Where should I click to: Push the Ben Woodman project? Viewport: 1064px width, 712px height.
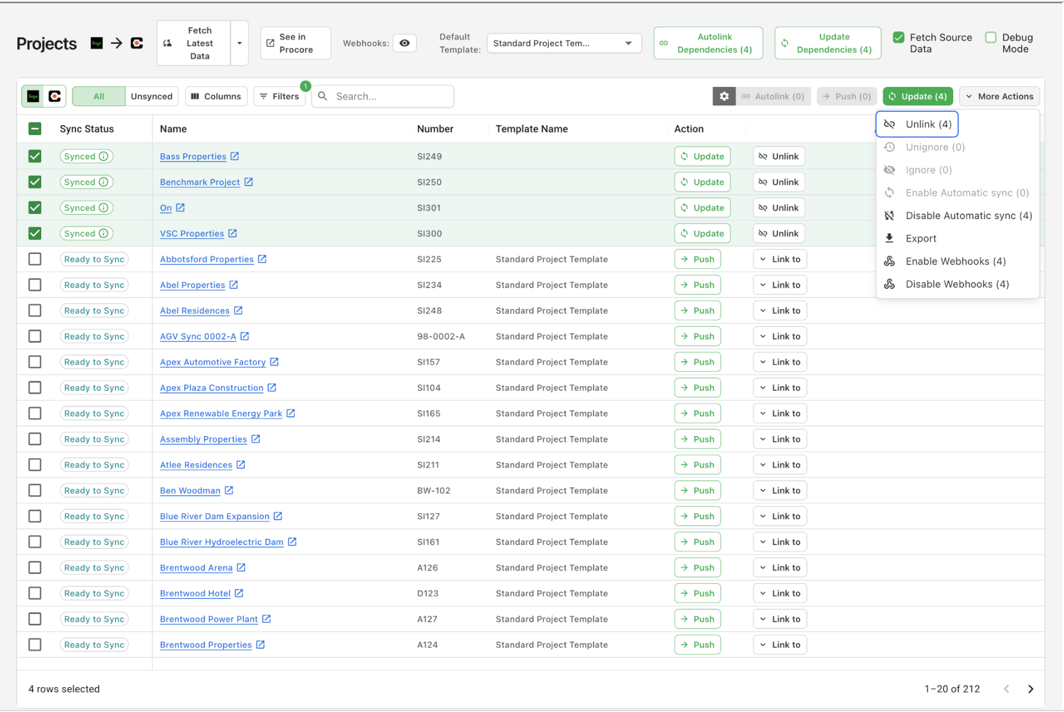(697, 491)
